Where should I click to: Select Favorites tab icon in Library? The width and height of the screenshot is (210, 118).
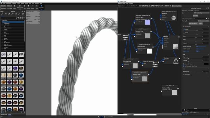pos(20,14)
